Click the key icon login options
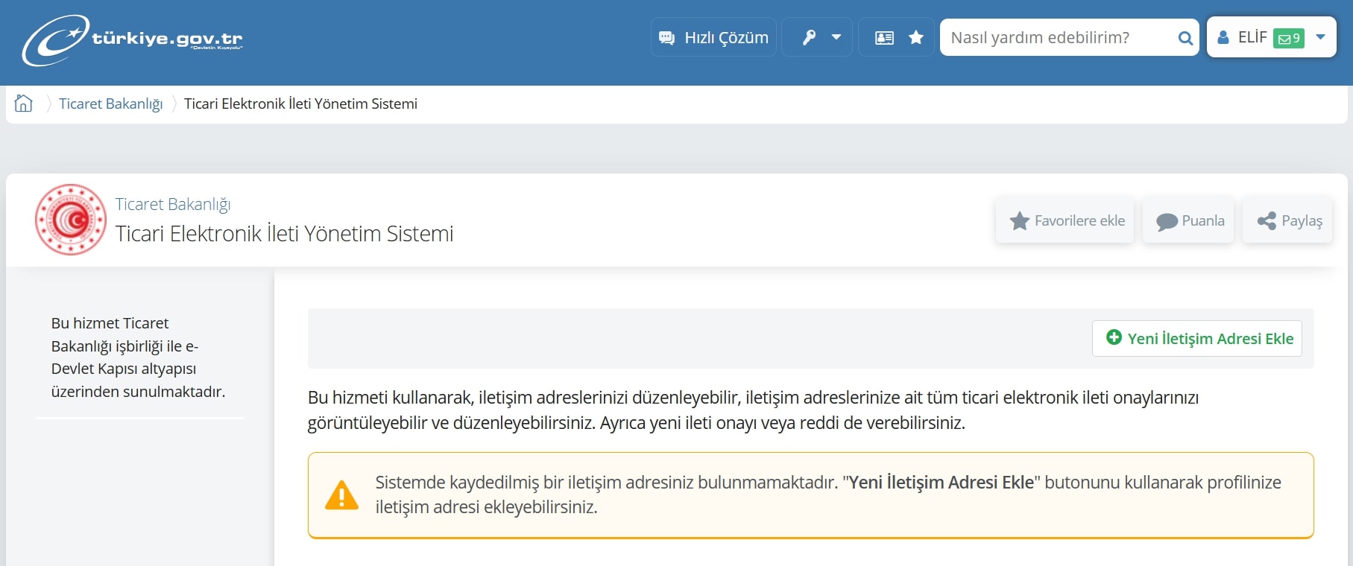Viewport: 1353px width, 566px height. (810, 37)
